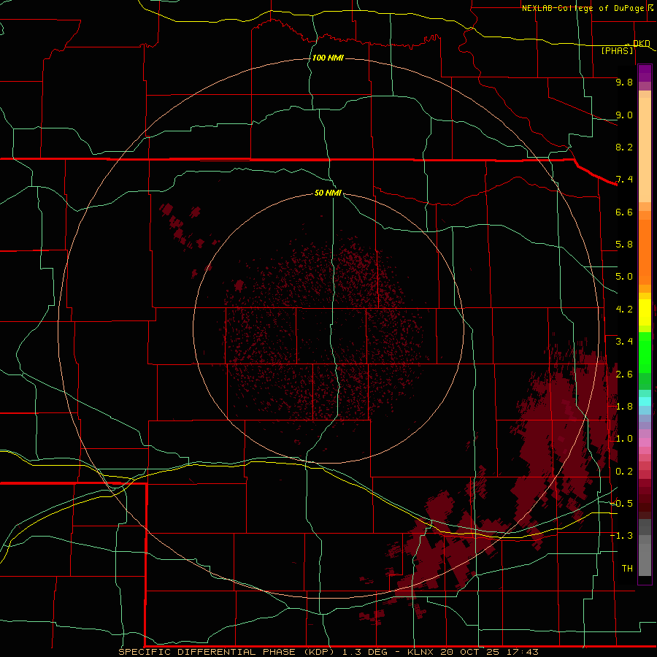Select the 9.0 value on the color scale
Screen dimensions: 657x657
pos(624,115)
